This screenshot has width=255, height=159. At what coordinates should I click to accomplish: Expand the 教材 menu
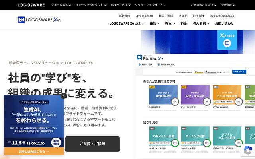tap(170, 23)
